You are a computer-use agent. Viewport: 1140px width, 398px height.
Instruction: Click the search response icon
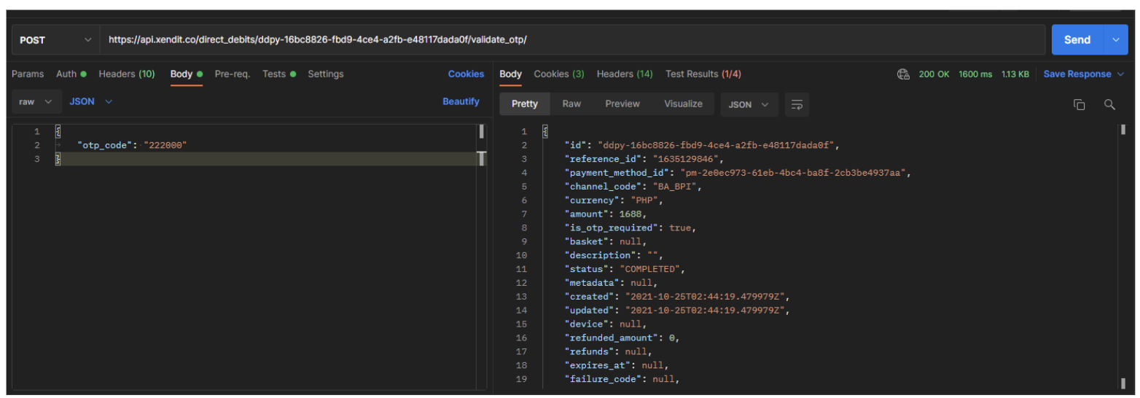click(1109, 105)
